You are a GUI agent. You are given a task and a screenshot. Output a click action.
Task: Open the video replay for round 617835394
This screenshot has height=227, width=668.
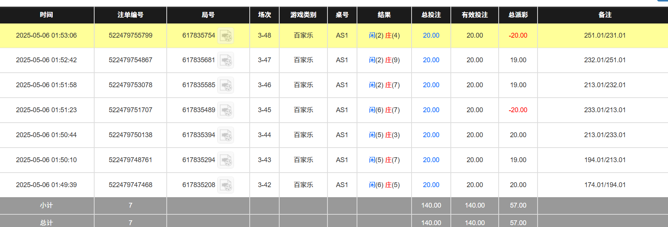(x=226, y=135)
